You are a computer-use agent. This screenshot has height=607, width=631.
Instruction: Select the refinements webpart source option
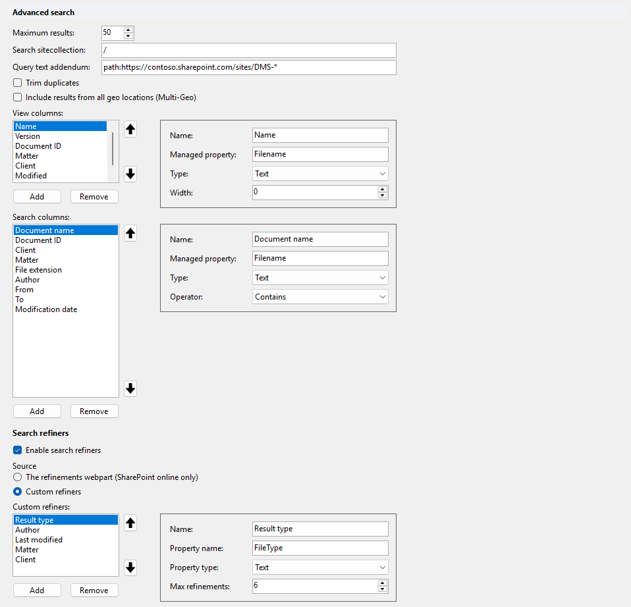coord(17,477)
